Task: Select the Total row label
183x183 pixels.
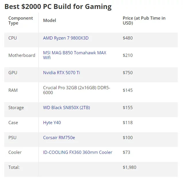Action: click(14, 167)
